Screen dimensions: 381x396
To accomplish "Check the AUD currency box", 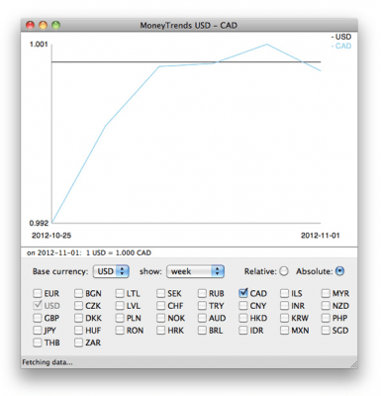I will [x=202, y=318].
